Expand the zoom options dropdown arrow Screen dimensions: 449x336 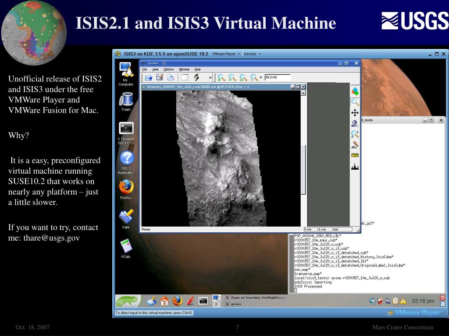pos(260,77)
